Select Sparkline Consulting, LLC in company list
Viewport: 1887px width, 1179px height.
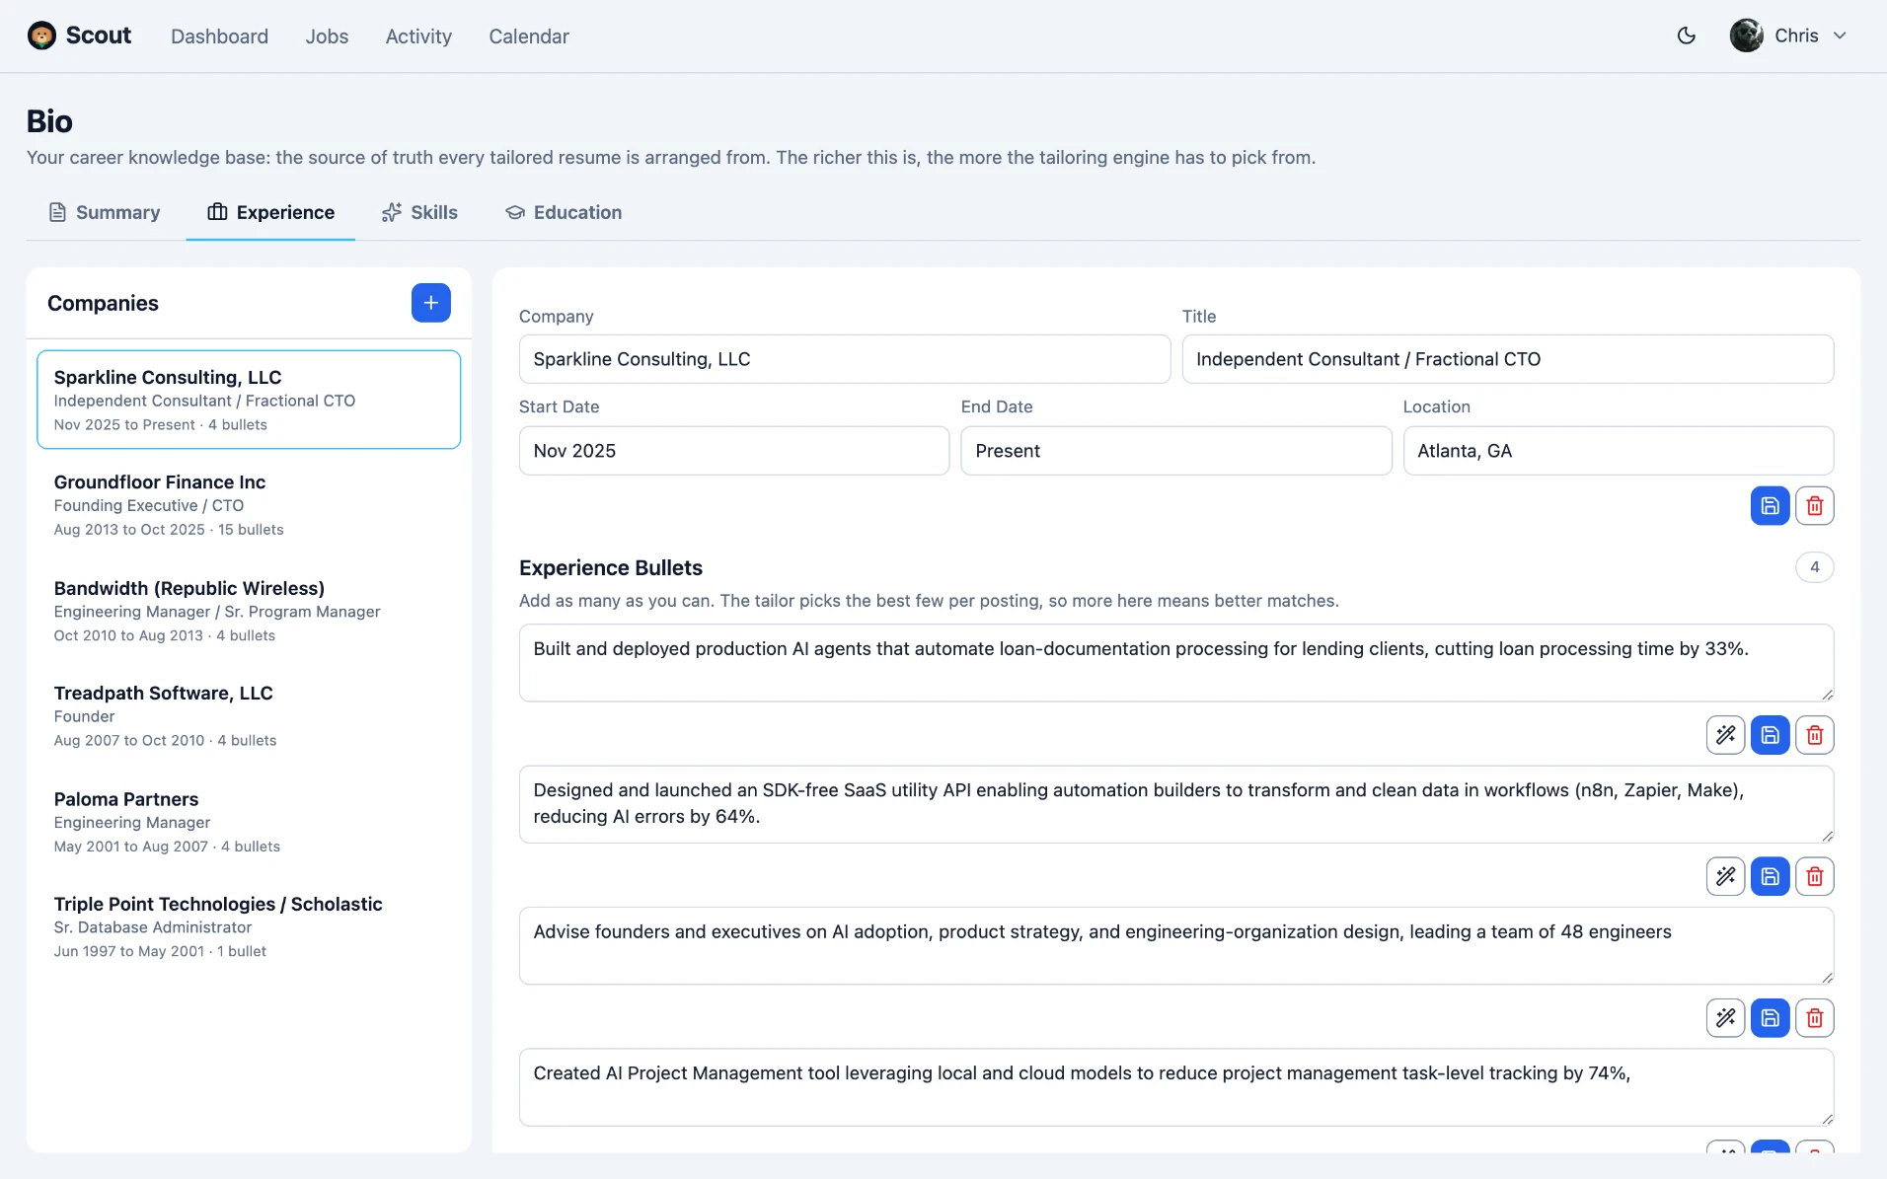click(x=249, y=400)
